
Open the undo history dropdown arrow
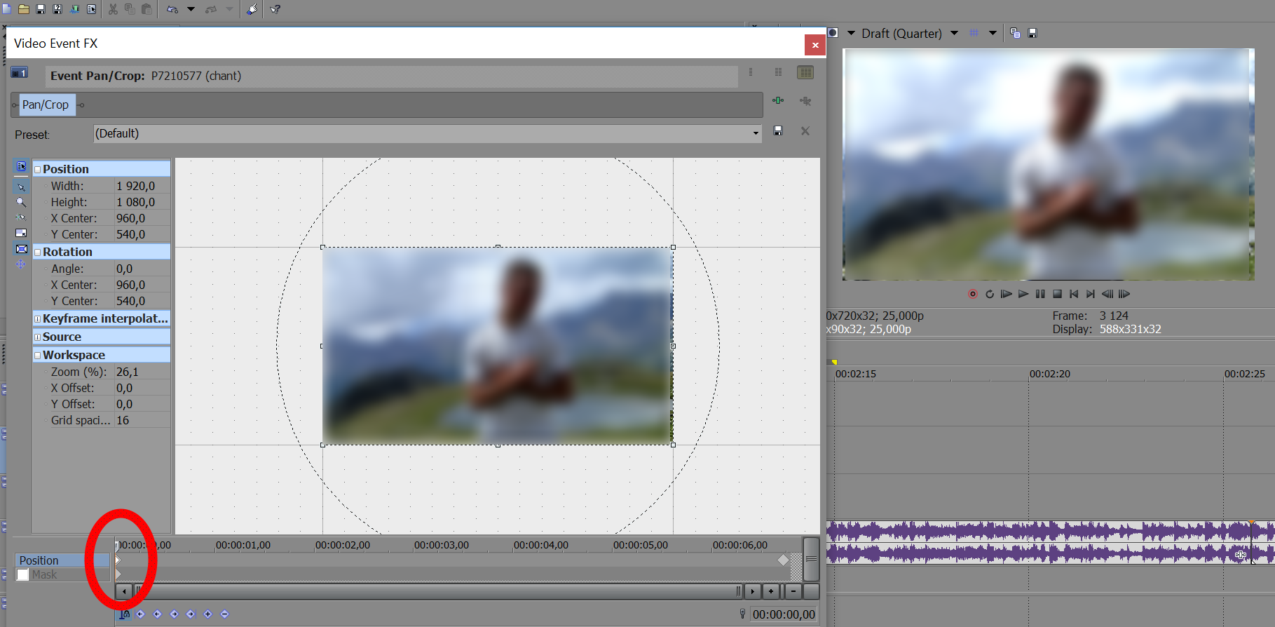[191, 9]
